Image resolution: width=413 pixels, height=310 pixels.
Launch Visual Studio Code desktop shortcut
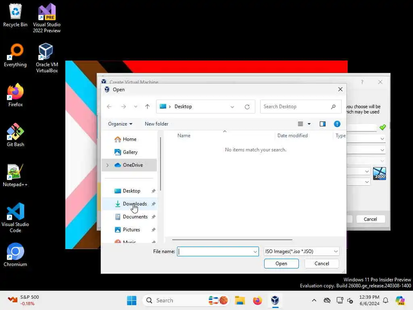click(x=15, y=218)
